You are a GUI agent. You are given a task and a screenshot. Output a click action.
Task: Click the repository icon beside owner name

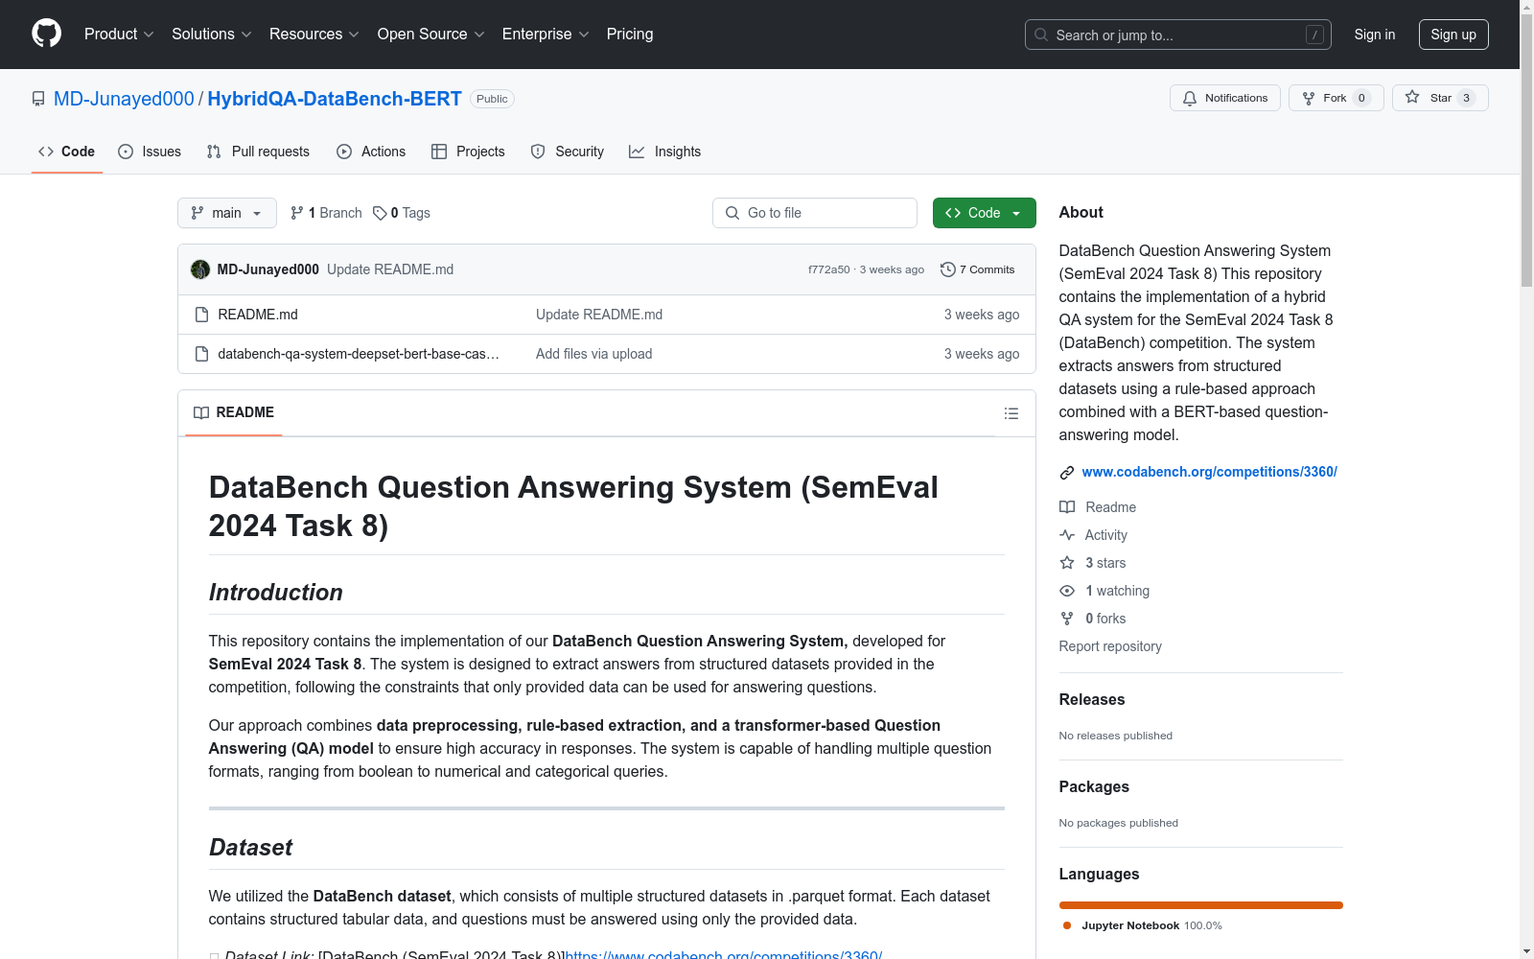pyautogui.click(x=38, y=99)
